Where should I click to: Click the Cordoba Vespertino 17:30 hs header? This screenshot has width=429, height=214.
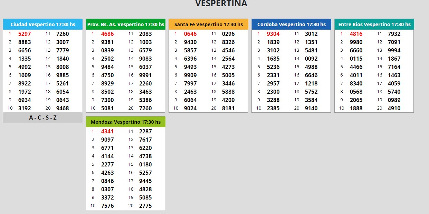[x=291, y=24]
